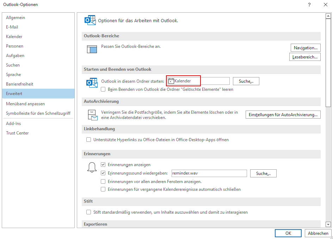The image size is (333, 239).
Task: Select the Personen category
Action: [38, 46]
